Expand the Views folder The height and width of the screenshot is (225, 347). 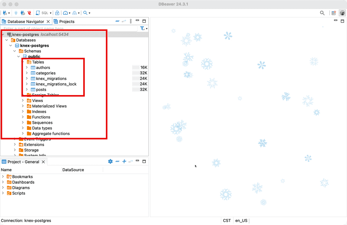pyautogui.click(x=23, y=101)
